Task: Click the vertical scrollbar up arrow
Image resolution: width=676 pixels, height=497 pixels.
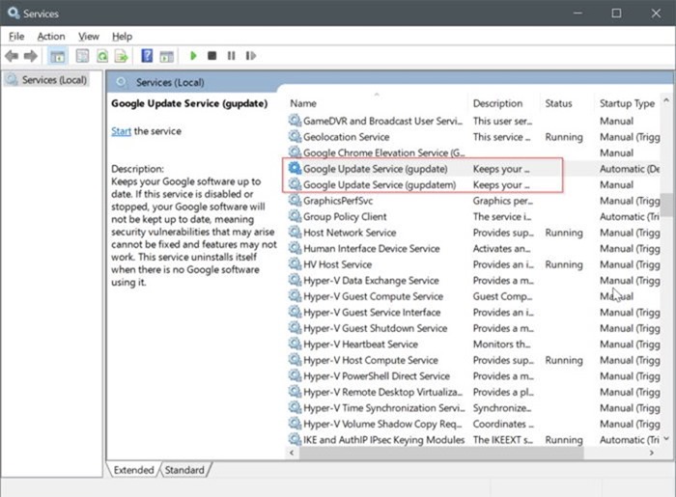Action: 666,100
